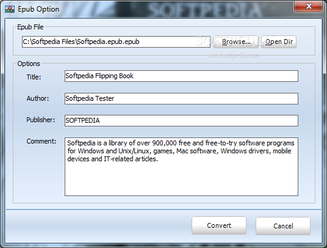Focus the Title field with Softpedia Flipping Book
This screenshot has width=327, height=248.
click(181, 76)
